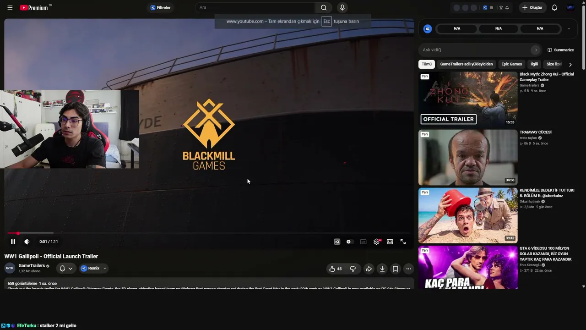Viewport: 586px width, 330px height.
Task: Open the TRAMVAY CÜCESİ title link
Action: 536,132
